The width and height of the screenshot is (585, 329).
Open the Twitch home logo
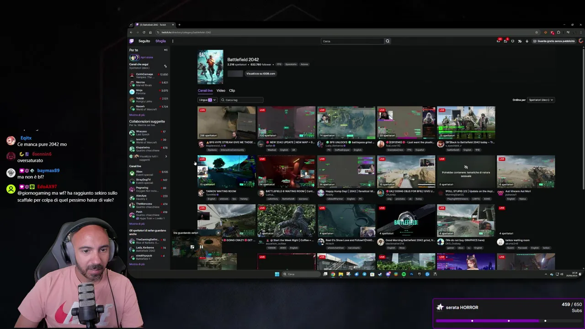pos(132,41)
